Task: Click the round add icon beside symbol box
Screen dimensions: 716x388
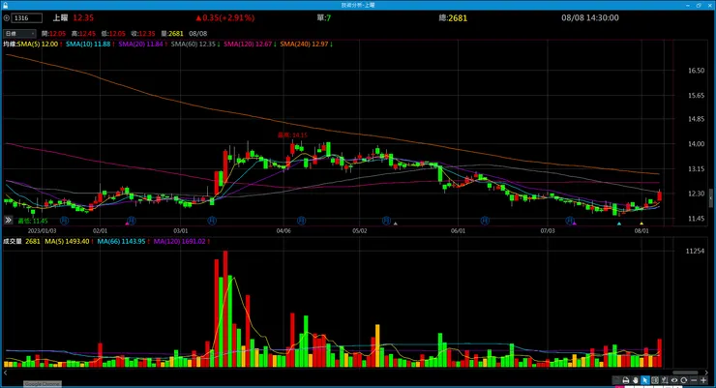Action: click(7, 18)
